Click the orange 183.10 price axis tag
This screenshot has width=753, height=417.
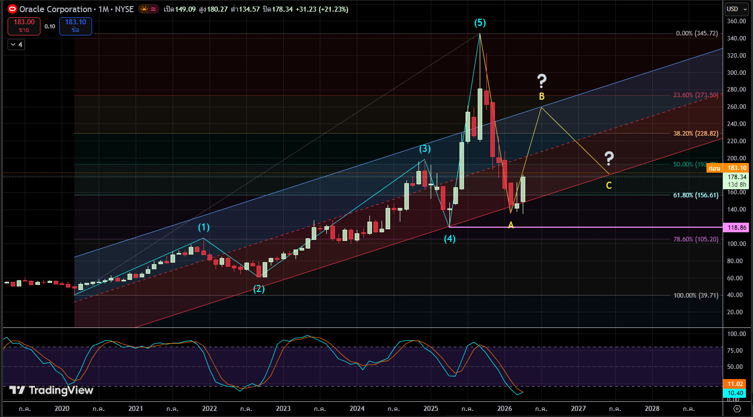click(737, 168)
